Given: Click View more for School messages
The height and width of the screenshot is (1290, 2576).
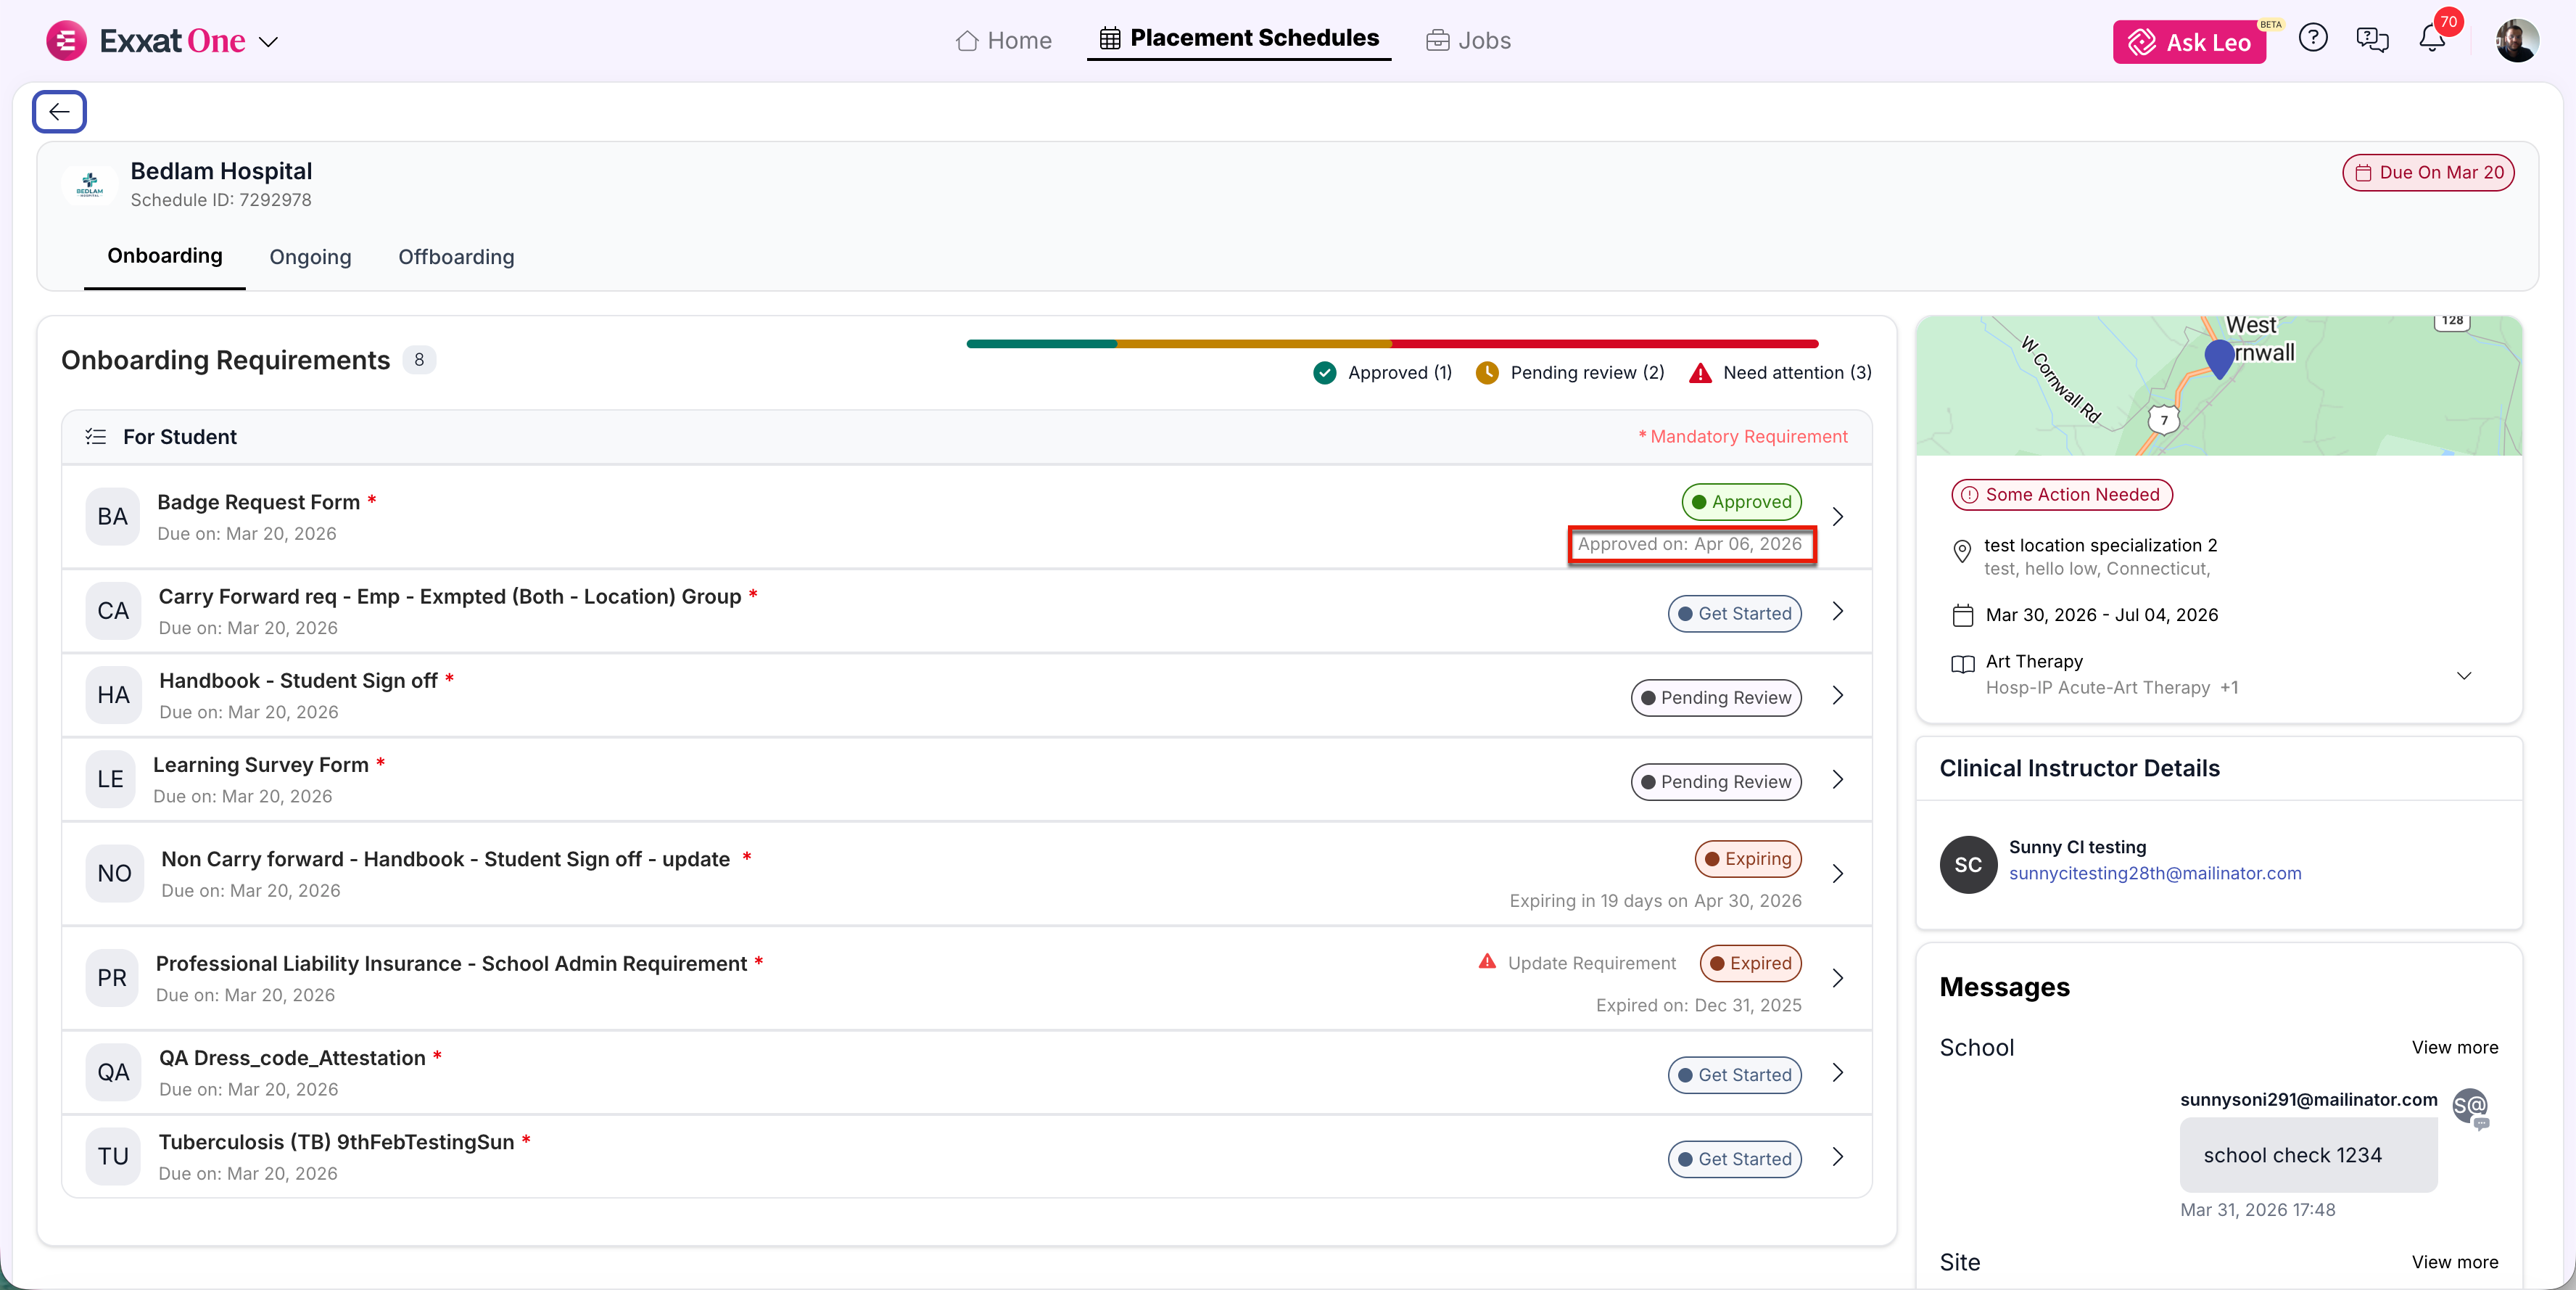Looking at the screenshot, I should tap(2454, 1048).
